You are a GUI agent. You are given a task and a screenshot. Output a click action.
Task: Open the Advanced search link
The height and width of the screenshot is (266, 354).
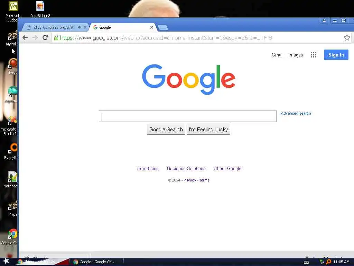296,113
